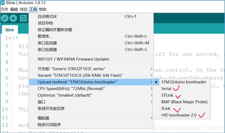Select BMP (Black Magic Probe) upload method
This screenshot has height=133, width=225.
[x=181, y=102]
